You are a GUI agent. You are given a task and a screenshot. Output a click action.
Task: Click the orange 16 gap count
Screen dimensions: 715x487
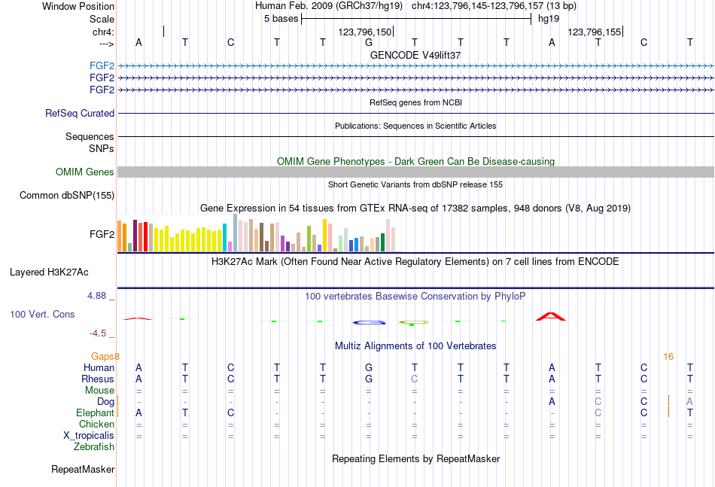pyautogui.click(x=668, y=357)
